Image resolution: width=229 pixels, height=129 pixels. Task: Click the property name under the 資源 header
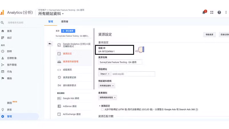click(72, 36)
